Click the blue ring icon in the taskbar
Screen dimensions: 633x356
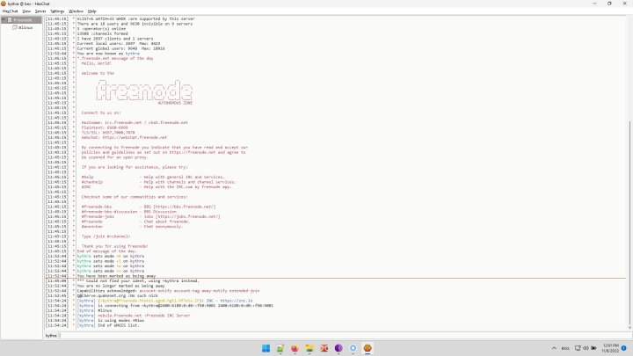(x=353, y=348)
